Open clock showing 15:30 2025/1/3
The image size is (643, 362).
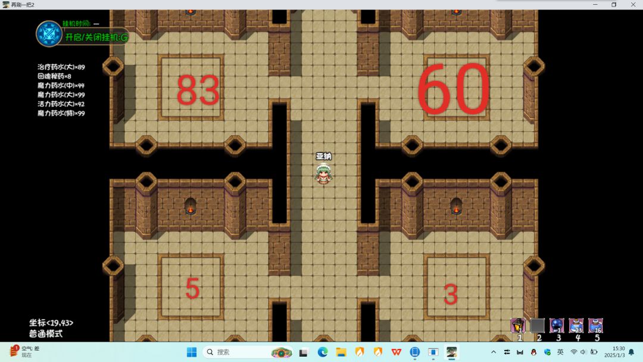click(x=614, y=352)
